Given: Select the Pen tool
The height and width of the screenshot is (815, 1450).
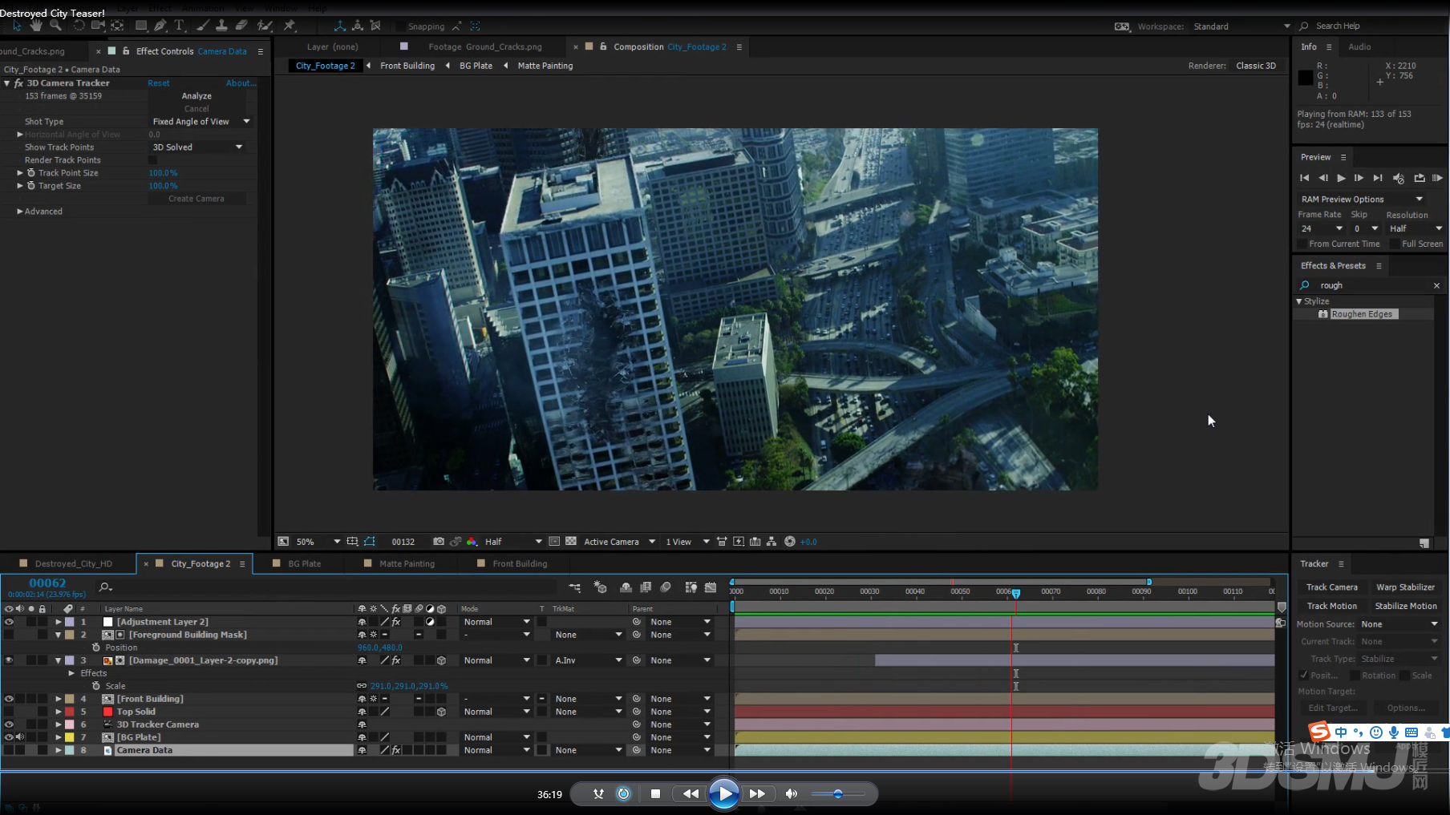Looking at the screenshot, I should pos(160,26).
